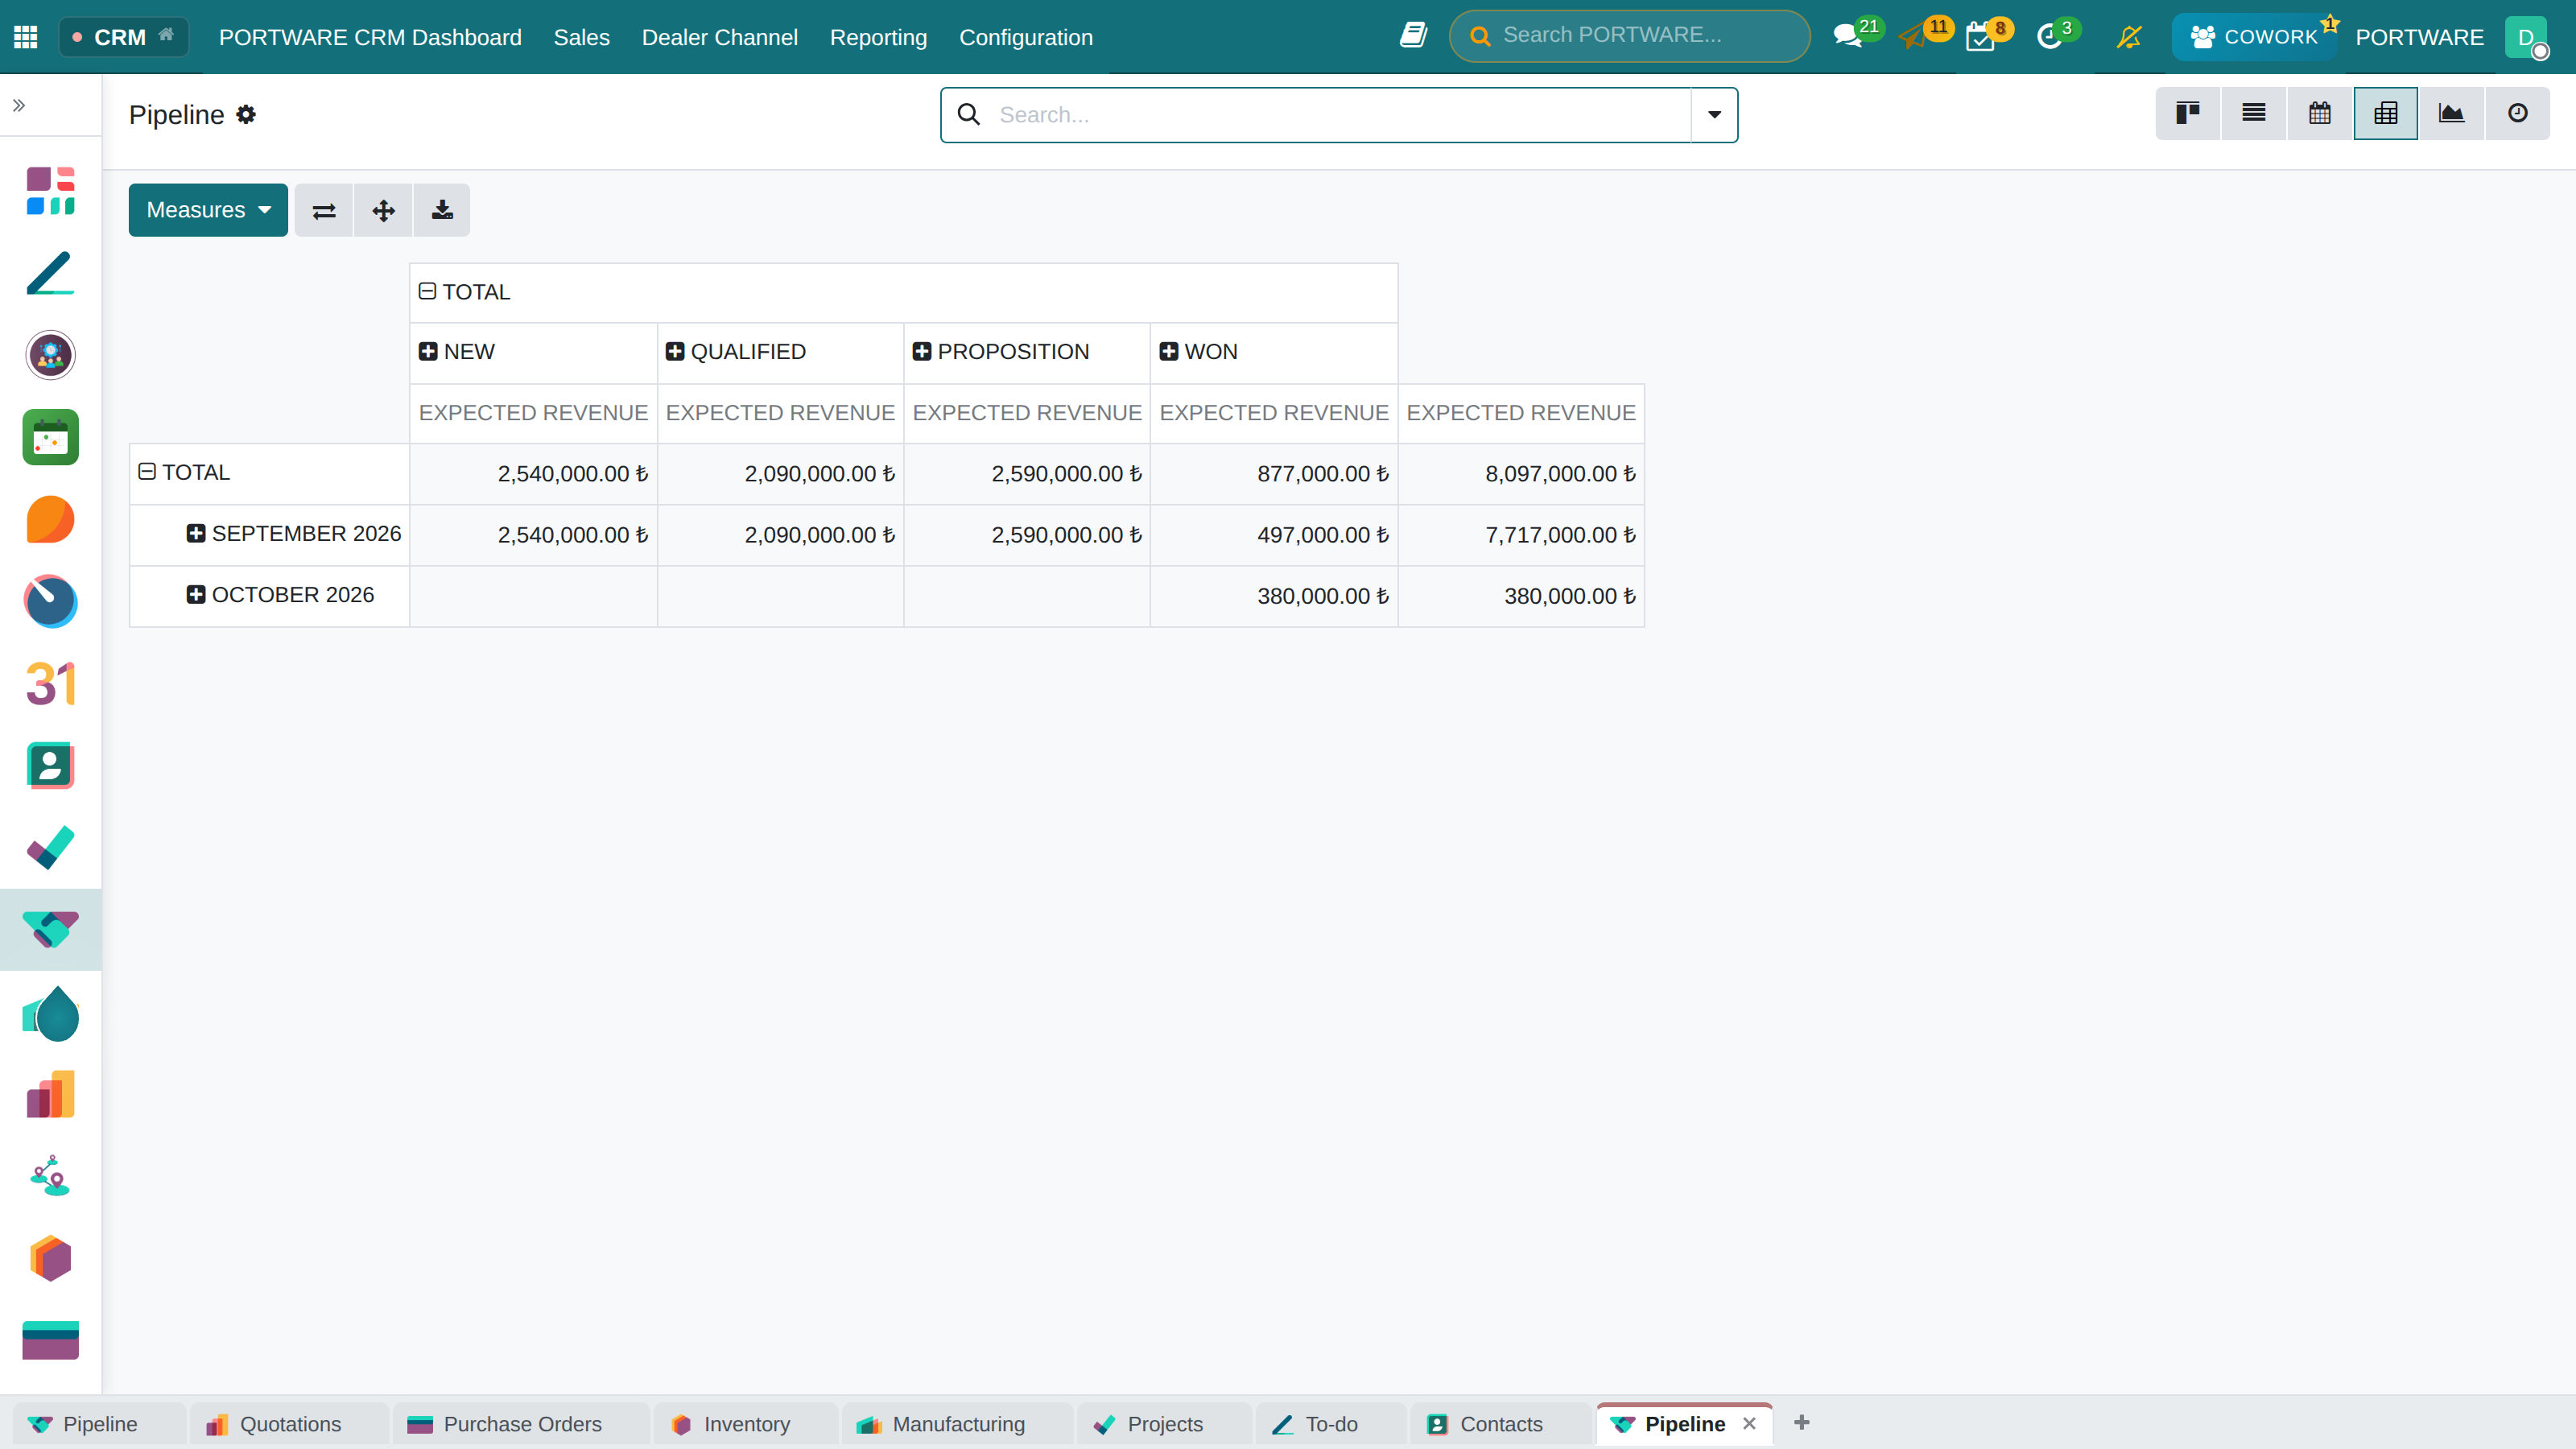
Task: Switch to Calendar view
Action: coord(2320,113)
